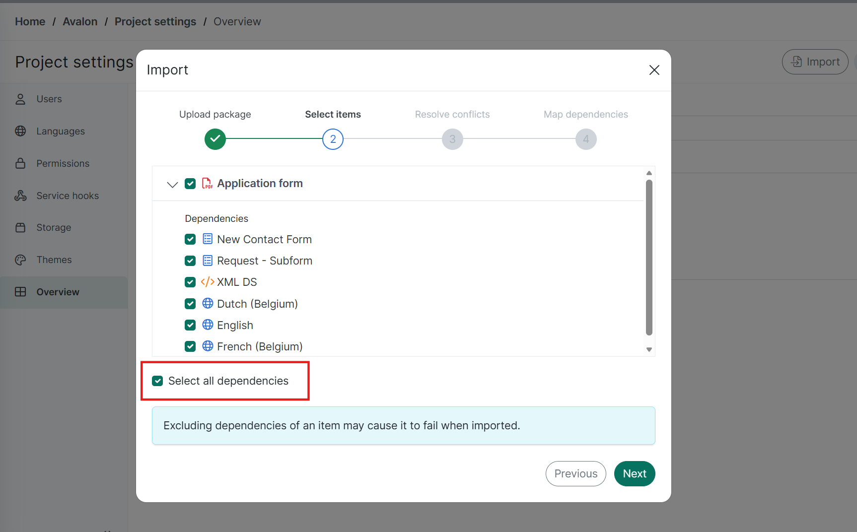Collapse the Application form item chevron
857x532 pixels.
[x=172, y=184]
